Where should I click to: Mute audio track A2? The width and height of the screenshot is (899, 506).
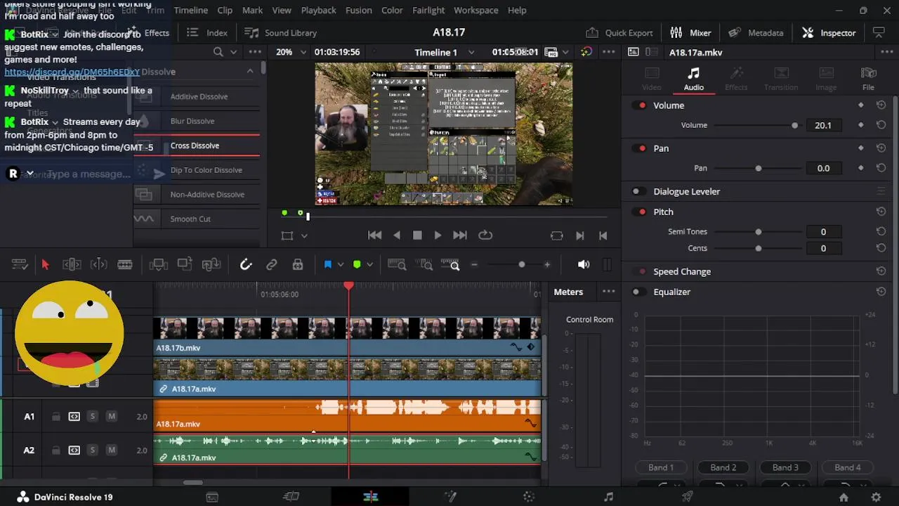(111, 450)
